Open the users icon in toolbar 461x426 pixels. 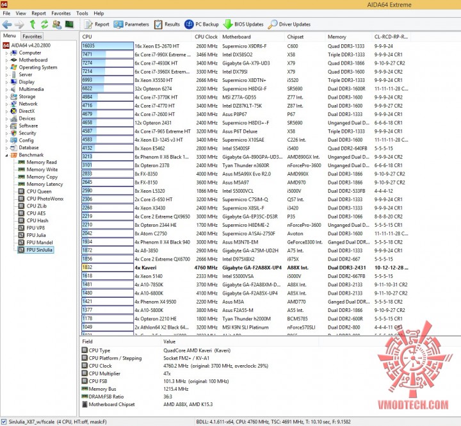coord(57,24)
